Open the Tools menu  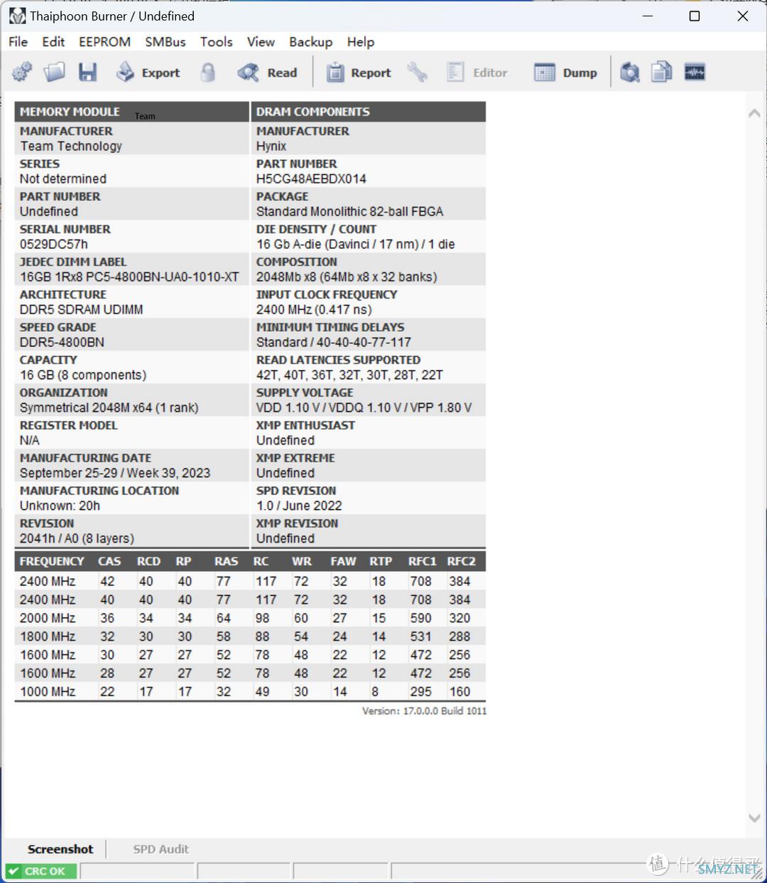pyautogui.click(x=217, y=42)
